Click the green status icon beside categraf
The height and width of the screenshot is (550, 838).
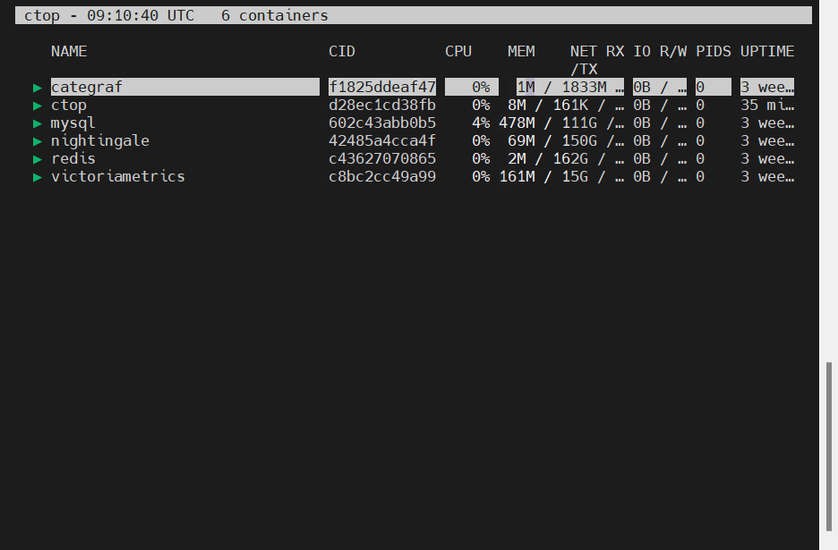38,88
